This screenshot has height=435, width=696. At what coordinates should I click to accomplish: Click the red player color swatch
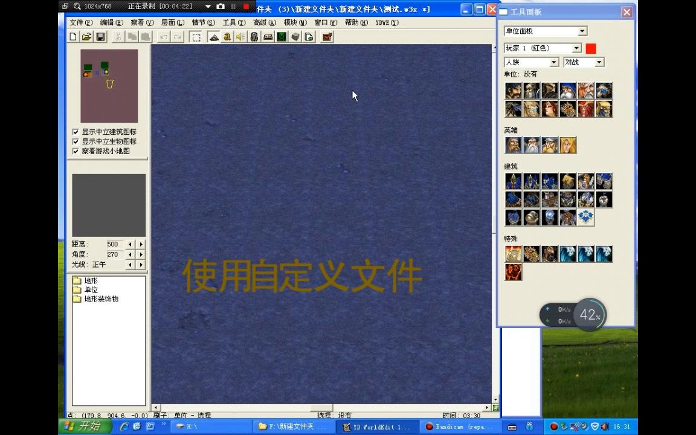590,48
